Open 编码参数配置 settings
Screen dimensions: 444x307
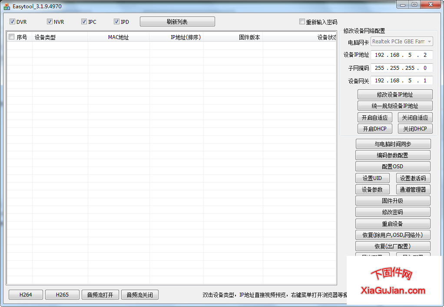(x=393, y=155)
